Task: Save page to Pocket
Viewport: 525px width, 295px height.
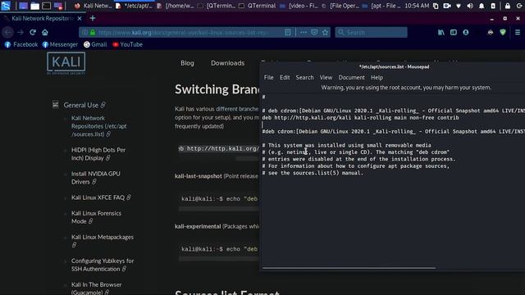Action: (314, 33)
